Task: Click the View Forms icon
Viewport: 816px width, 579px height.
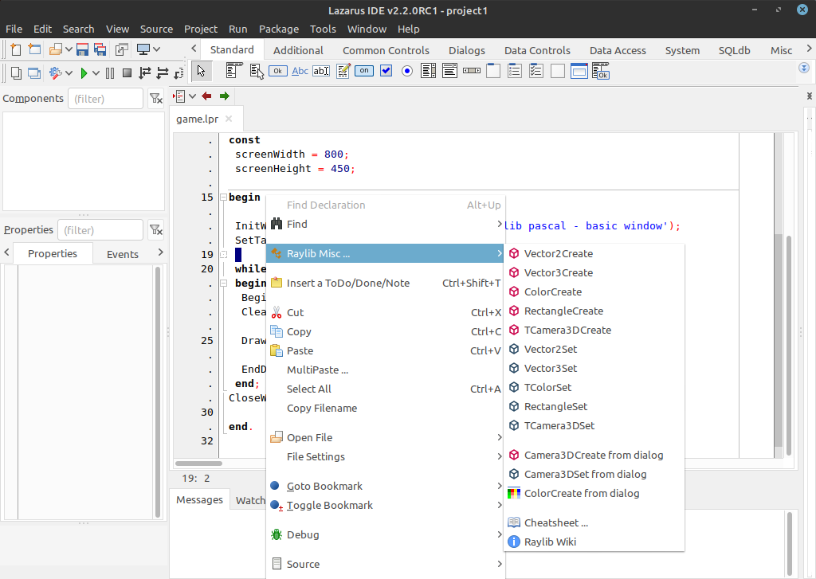Action: tap(34, 72)
